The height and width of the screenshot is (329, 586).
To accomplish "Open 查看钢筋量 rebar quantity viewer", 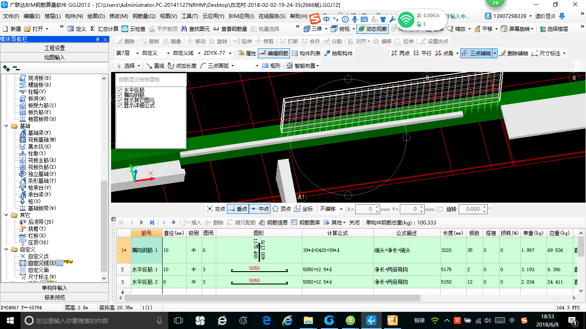I will point(230,29).
